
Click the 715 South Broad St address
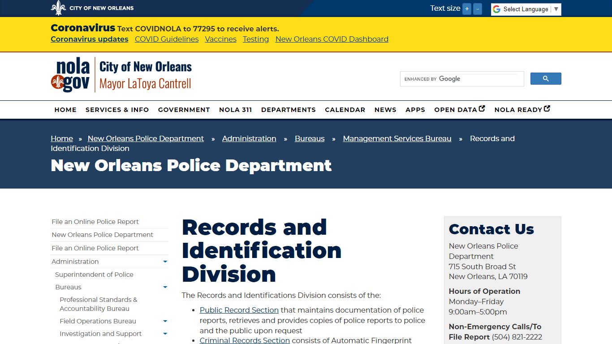pyautogui.click(x=482, y=267)
